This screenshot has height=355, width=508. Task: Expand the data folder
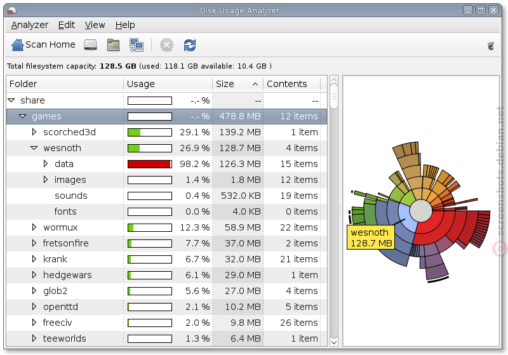point(46,164)
